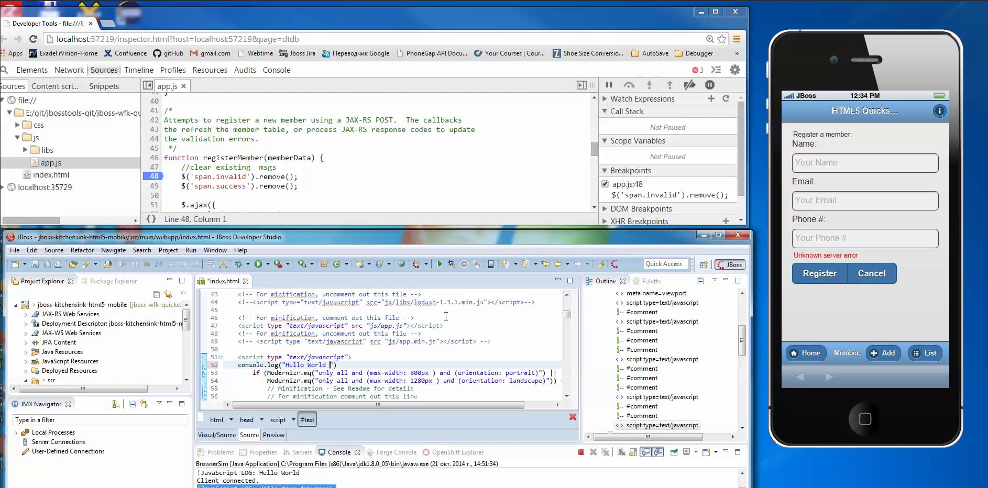This screenshot has height=488, width=988.
Task: Click the Register button in the phone simulator
Action: pyautogui.click(x=819, y=273)
